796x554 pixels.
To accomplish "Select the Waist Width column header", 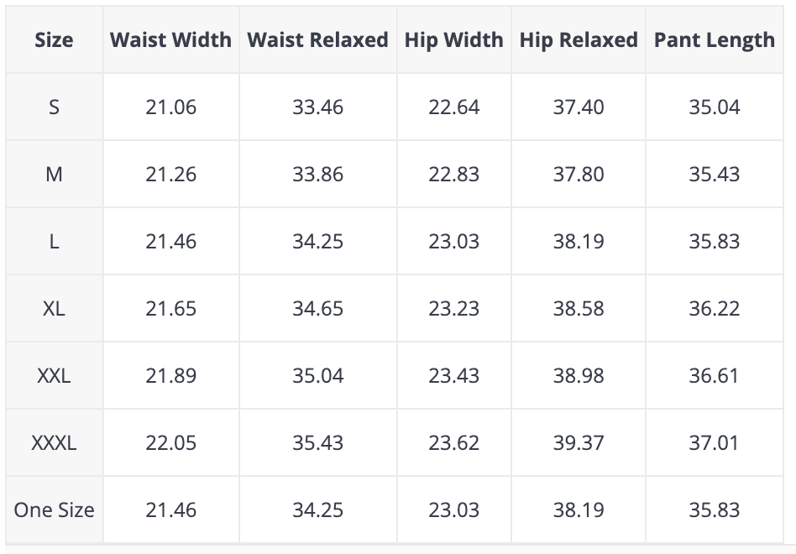I will [171, 39].
